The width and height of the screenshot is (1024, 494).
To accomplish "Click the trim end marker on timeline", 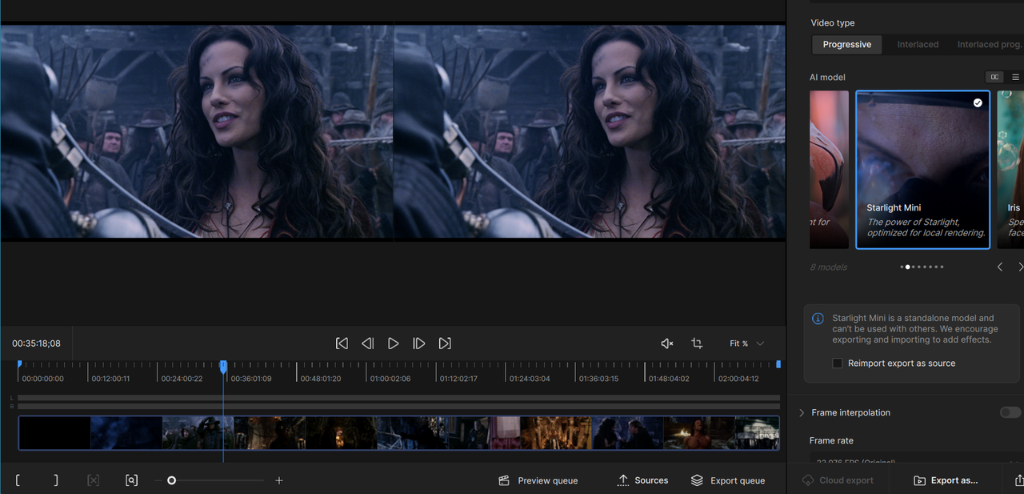I will pyautogui.click(x=778, y=364).
